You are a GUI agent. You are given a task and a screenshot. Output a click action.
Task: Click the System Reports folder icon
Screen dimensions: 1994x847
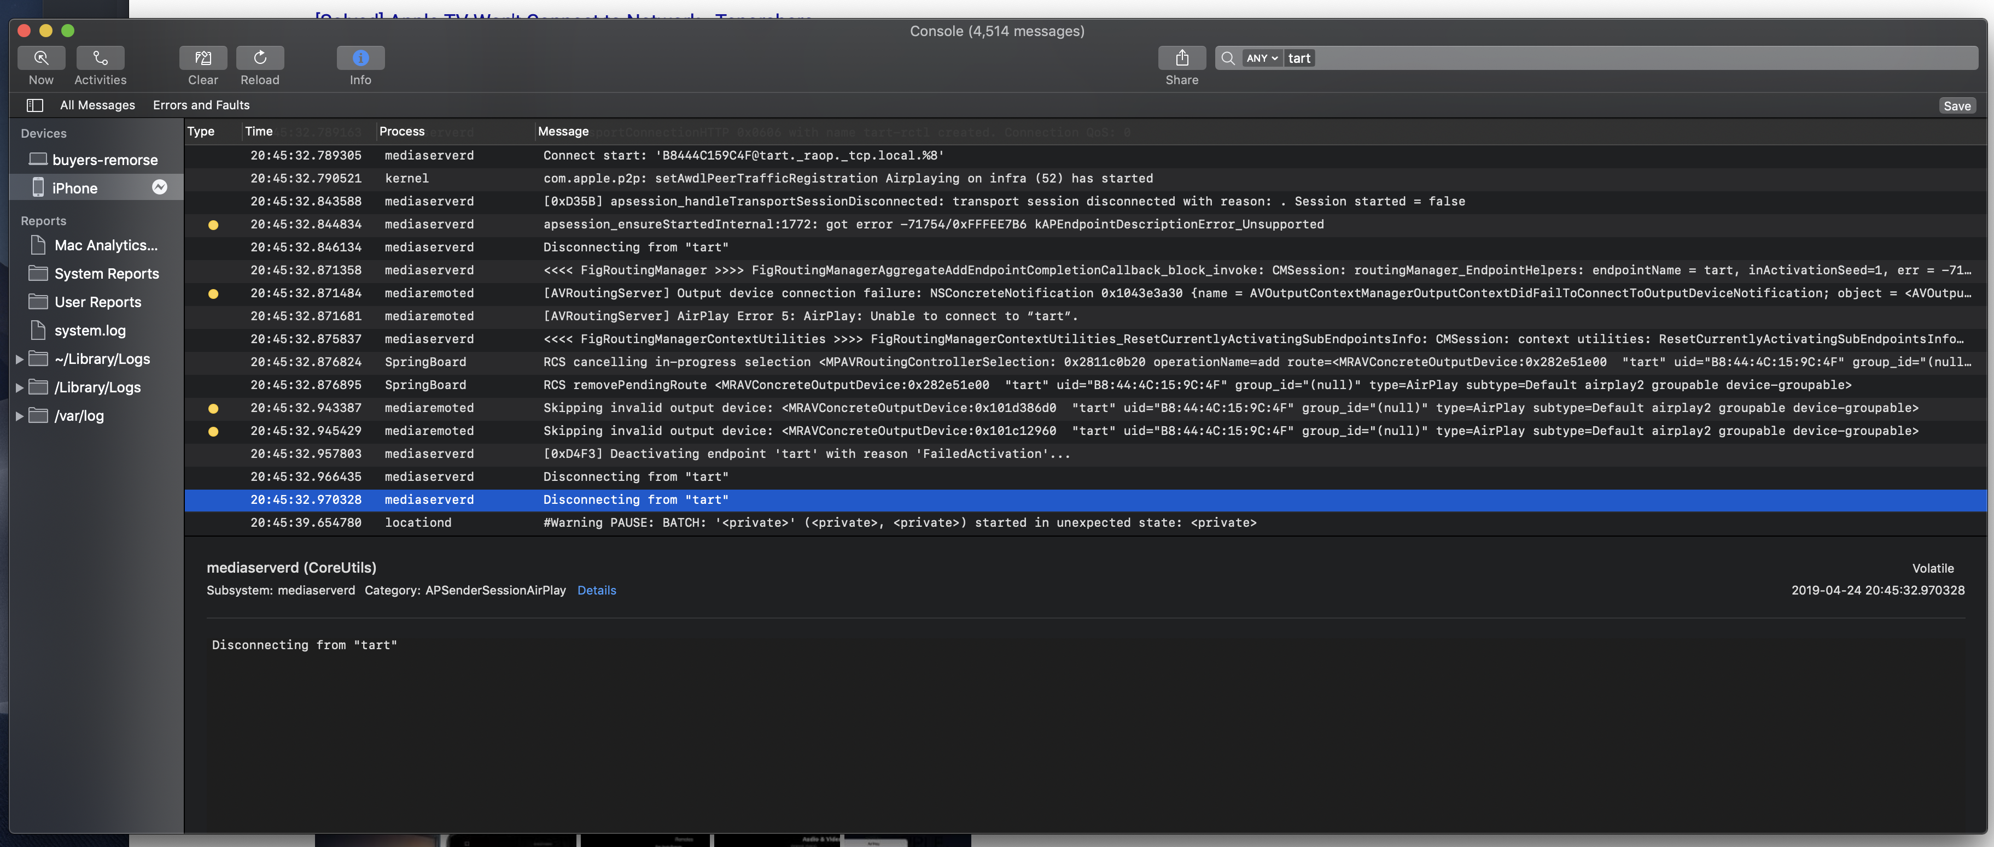(x=38, y=273)
